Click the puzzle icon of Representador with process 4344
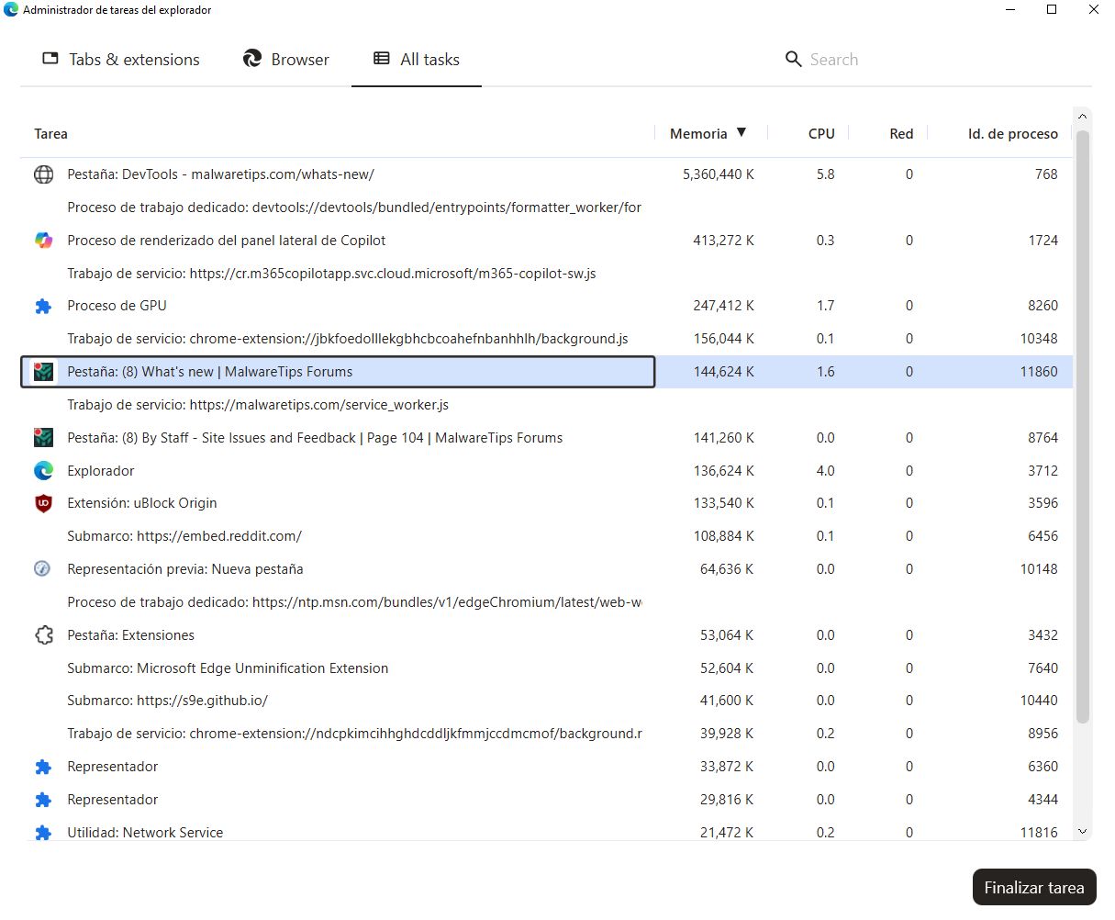This screenshot has height=920, width=1115. (43, 800)
